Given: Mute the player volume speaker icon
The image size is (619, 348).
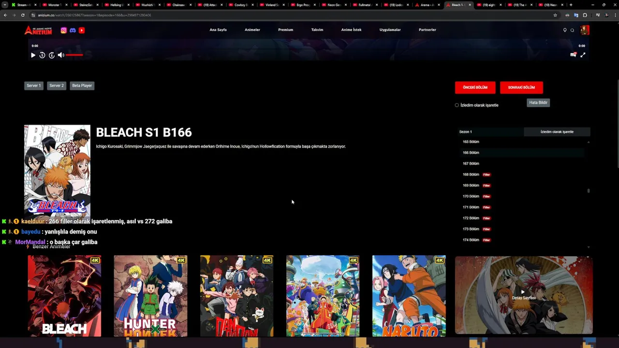Looking at the screenshot, I should (61, 55).
